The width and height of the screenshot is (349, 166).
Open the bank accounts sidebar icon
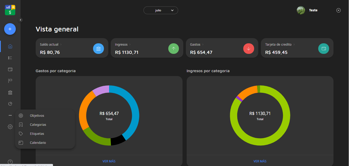click(x=10, y=92)
